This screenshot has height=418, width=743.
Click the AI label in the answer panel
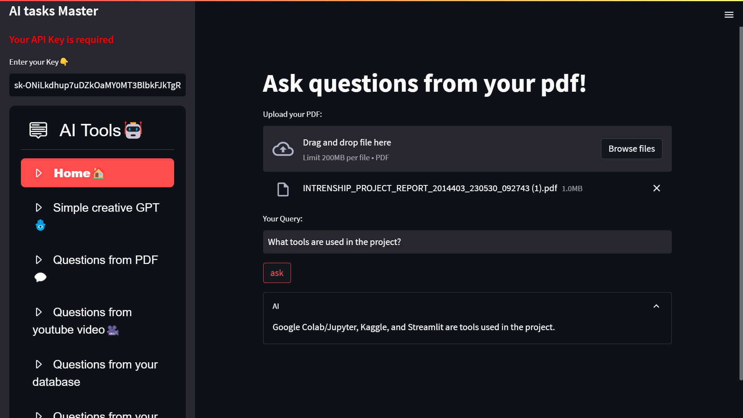point(276,306)
